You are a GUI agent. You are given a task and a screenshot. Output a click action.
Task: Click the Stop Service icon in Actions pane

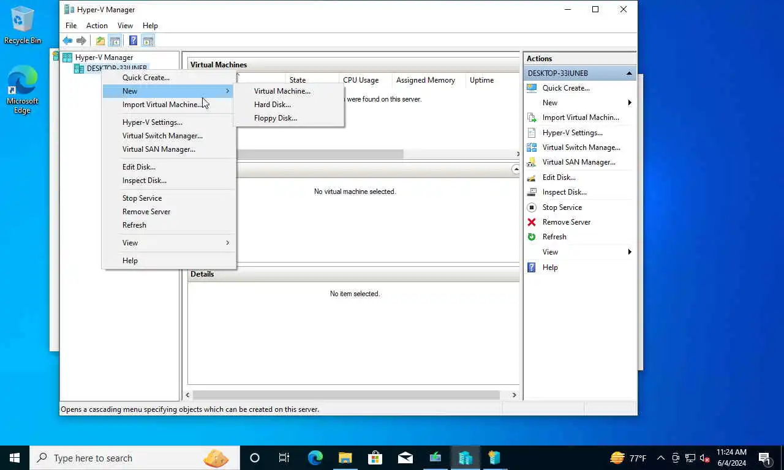click(x=532, y=207)
